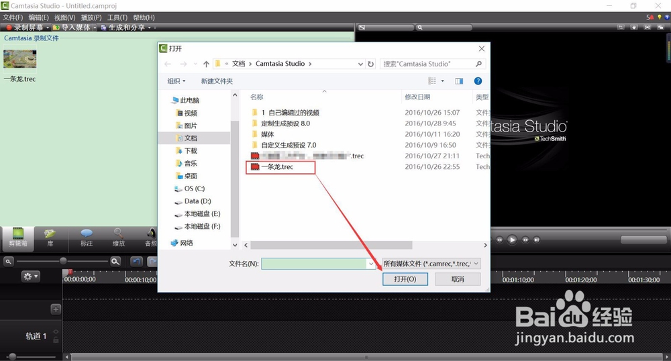Click timeline zoom out magnifier icon

8,261
